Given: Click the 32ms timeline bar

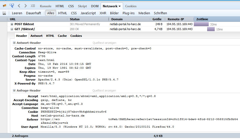Looking at the screenshot, I should click(x=201, y=24).
